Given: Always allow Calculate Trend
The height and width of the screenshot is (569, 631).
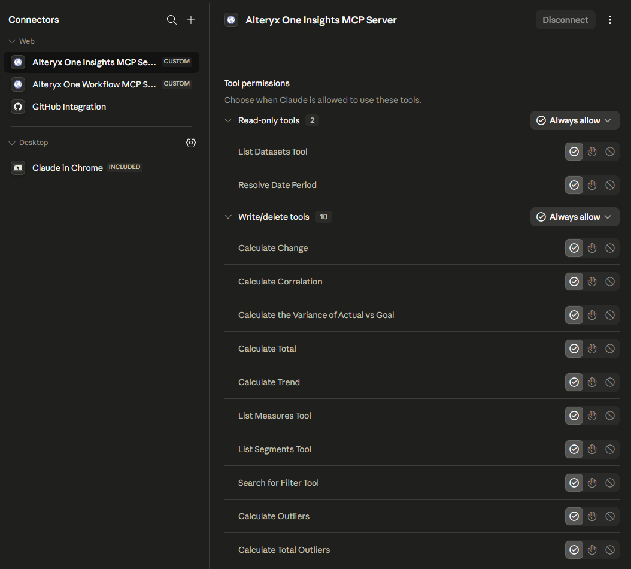Looking at the screenshot, I should coord(574,382).
